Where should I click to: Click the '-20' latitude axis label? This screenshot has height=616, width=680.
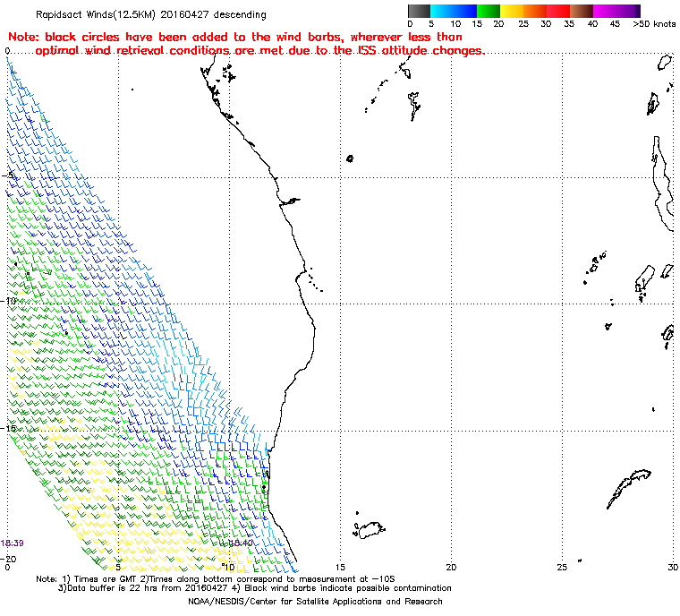tap(8, 559)
